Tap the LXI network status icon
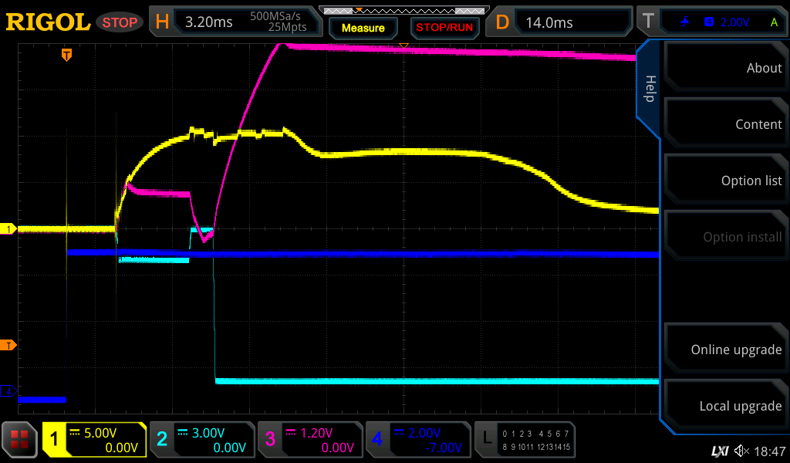The width and height of the screenshot is (790, 463). coord(719,451)
